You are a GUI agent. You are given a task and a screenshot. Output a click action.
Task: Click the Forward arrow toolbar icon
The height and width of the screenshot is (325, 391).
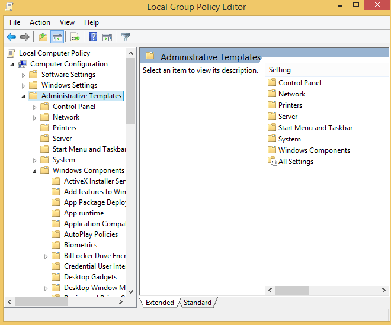pyautogui.click(x=25, y=37)
